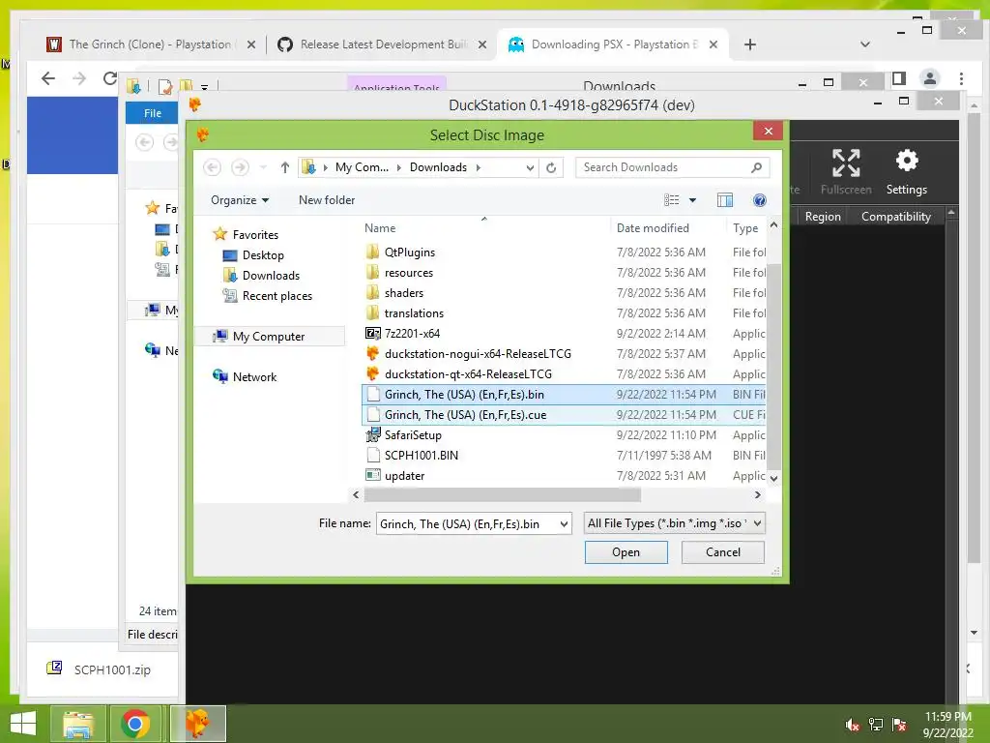Go forward in the file dialog navigation
The height and width of the screenshot is (743, 990).
coord(240,167)
